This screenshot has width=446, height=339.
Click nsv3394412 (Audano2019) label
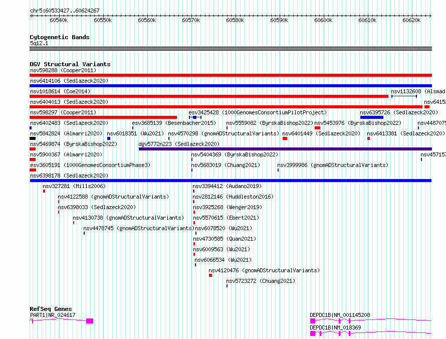click(227, 186)
